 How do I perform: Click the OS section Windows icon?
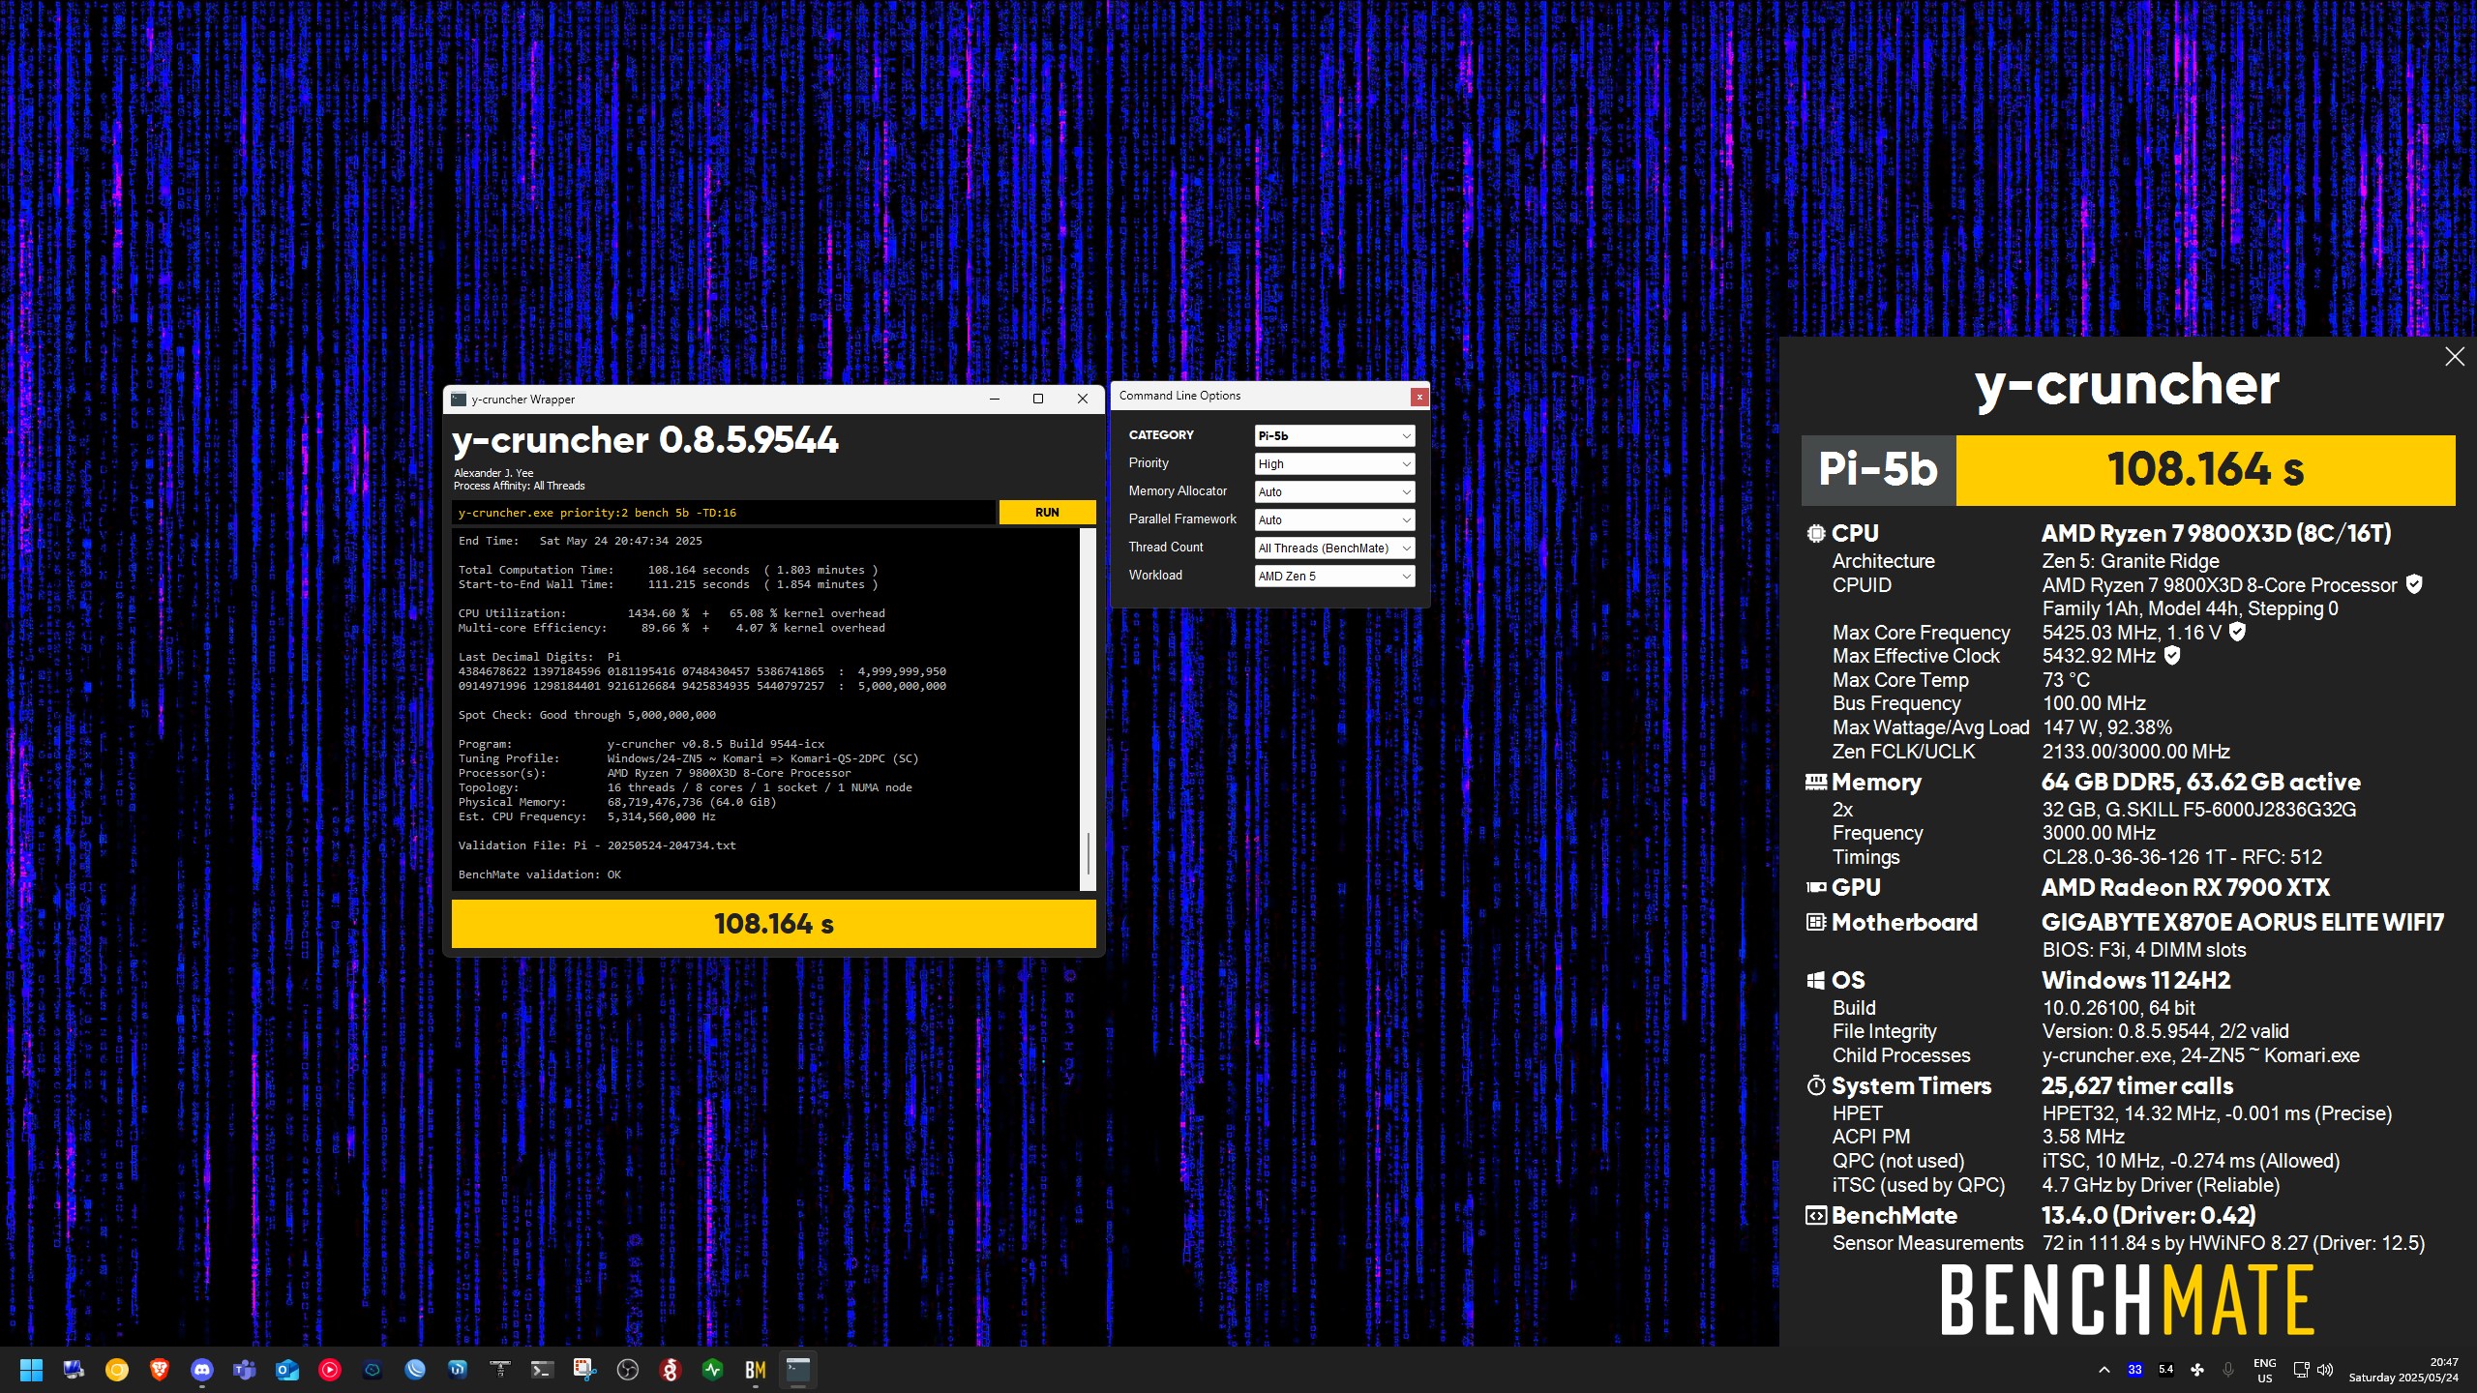[1815, 980]
